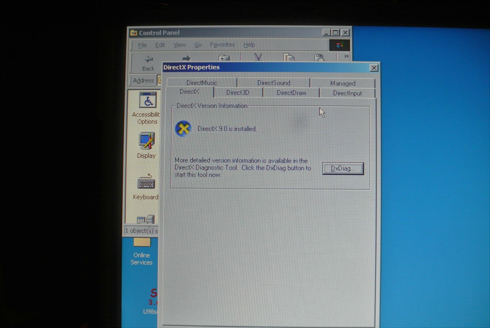Switch to the DirectSound tab
The height and width of the screenshot is (328, 490).
point(274,83)
